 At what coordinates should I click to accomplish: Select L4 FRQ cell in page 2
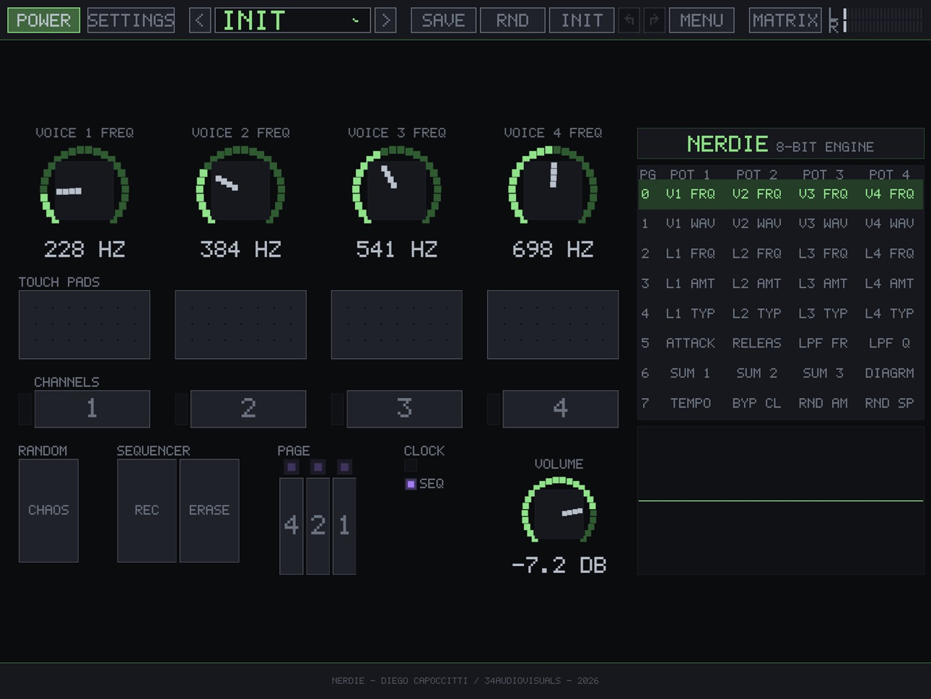pyautogui.click(x=889, y=253)
